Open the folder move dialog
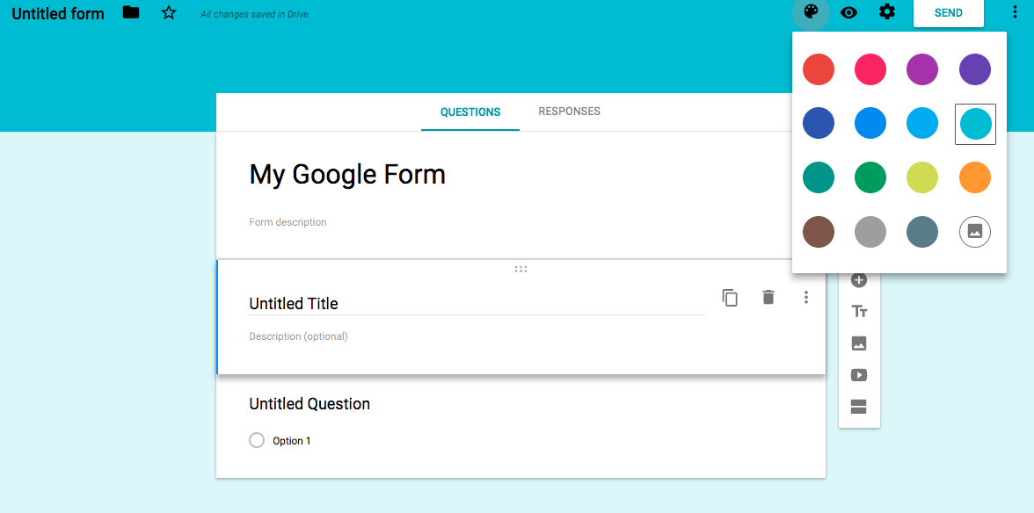1034x513 pixels. pos(130,13)
